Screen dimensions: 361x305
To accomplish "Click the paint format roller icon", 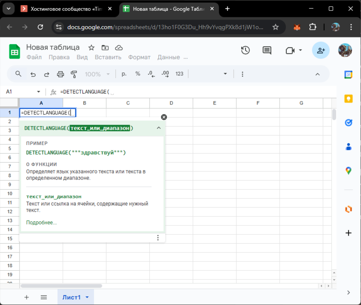I will click(x=74, y=74).
